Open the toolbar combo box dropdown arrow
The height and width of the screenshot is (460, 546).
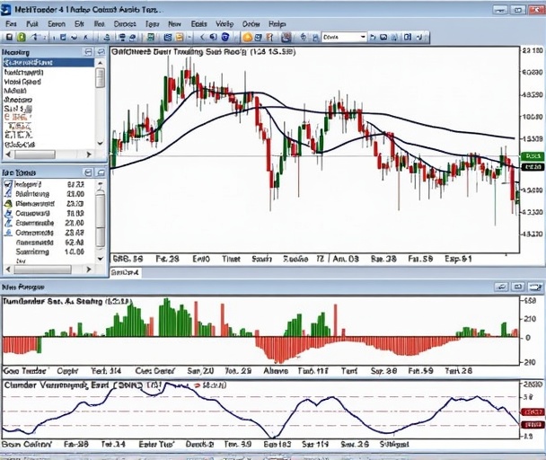pos(362,38)
